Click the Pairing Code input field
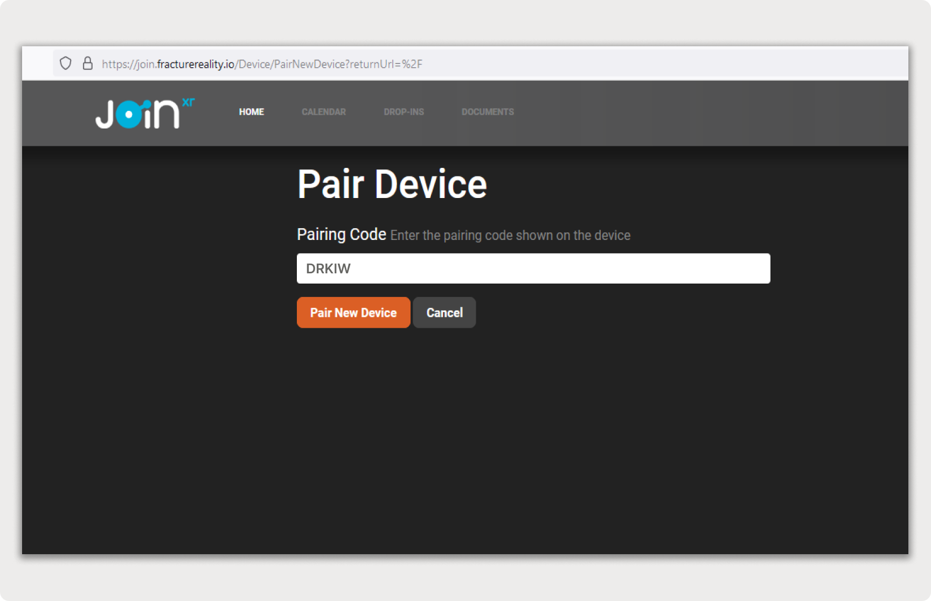931x601 pixels. 533,268
